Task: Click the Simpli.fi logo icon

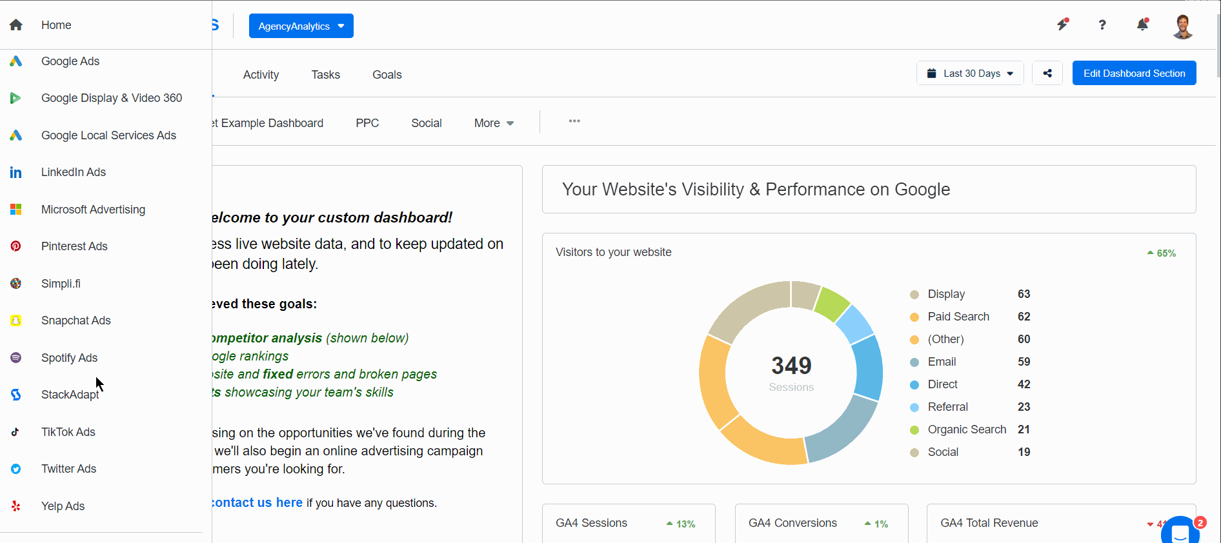Action: pos(16,284)
